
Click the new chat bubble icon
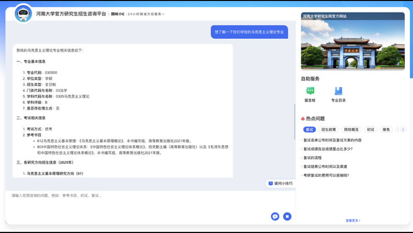(x=275, y=216)
